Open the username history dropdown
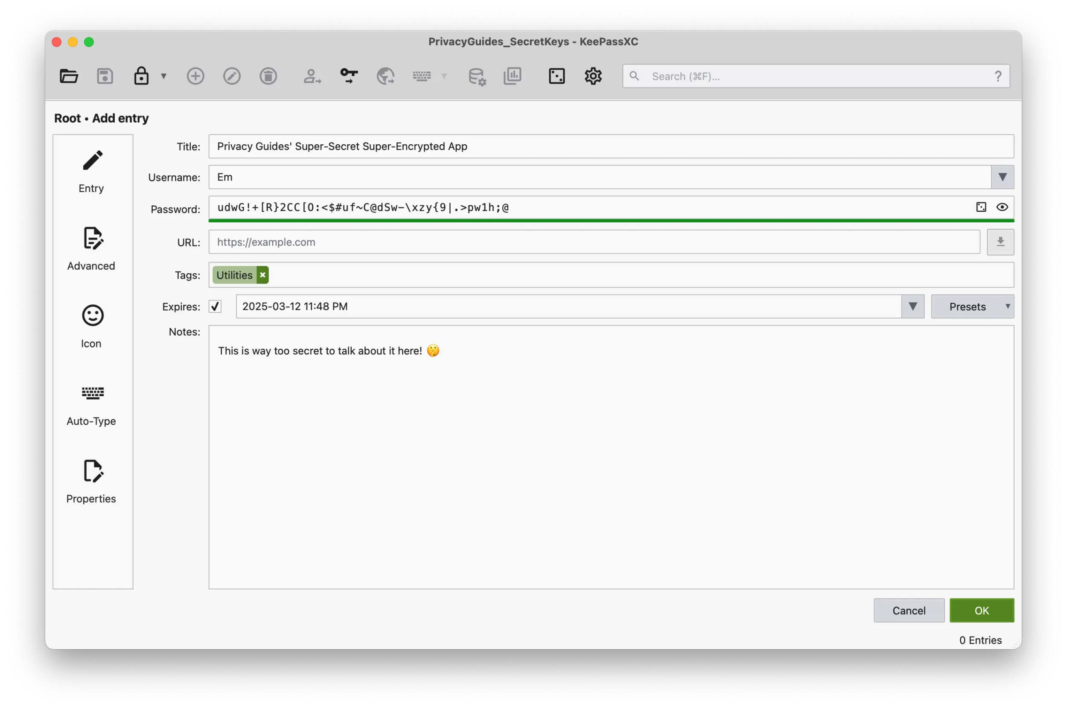1067x709 pixels. coord(1003,177)
